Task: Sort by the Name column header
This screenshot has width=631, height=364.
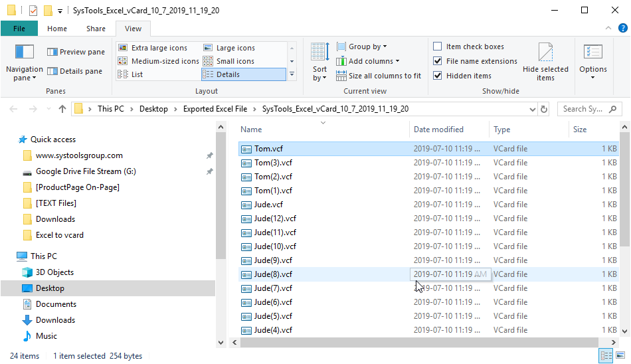Action: point(251,130)
